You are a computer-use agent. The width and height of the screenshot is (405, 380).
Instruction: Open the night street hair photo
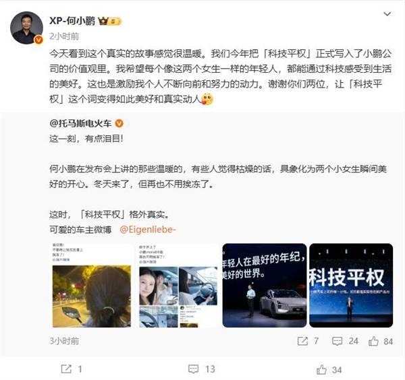click(x=91, y=286)
